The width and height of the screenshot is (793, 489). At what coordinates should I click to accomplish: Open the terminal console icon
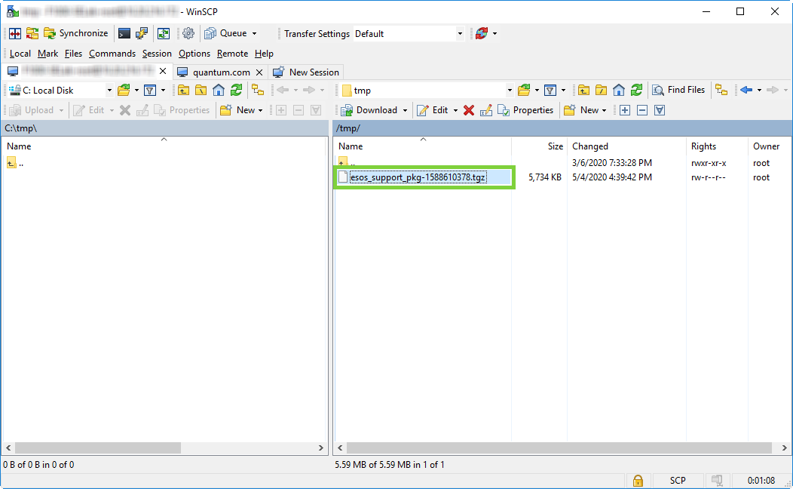(124, 33)
